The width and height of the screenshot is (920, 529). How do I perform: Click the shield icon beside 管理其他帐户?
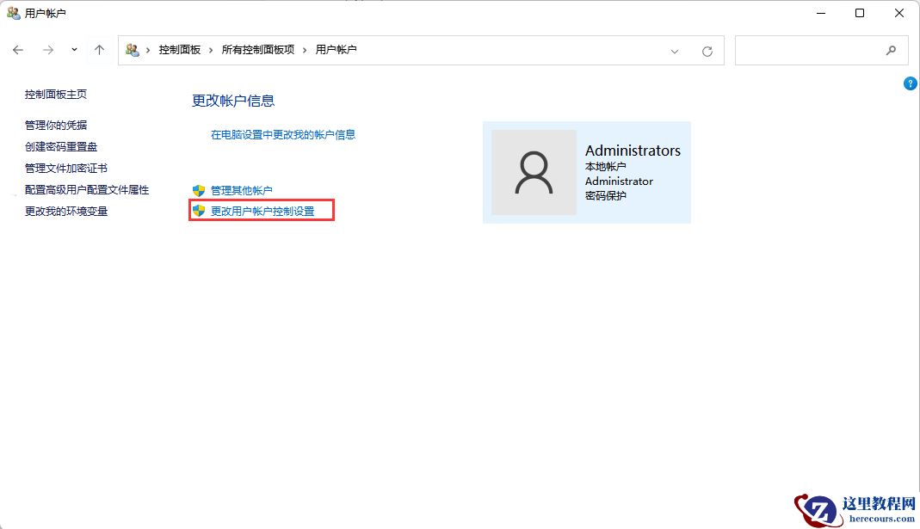pyautogui.click(x=198, y=188)
